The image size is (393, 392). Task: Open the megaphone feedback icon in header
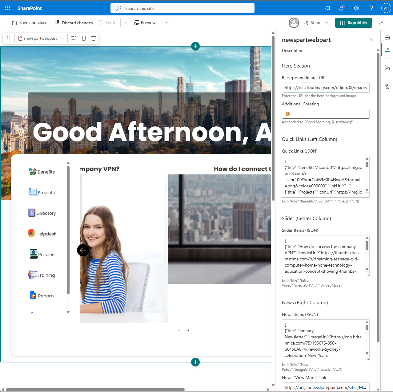[327, 8]
